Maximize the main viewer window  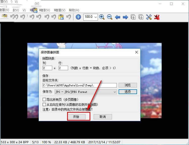coord(171,4)
